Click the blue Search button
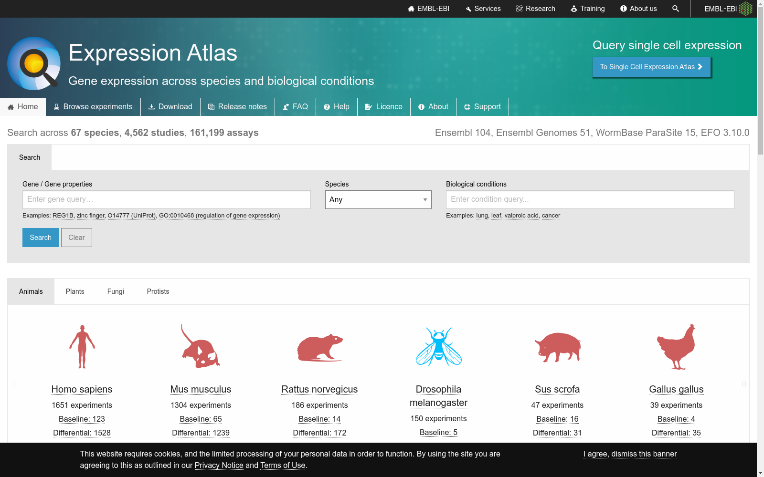764x477 pixels. click(x=41, y=238)
